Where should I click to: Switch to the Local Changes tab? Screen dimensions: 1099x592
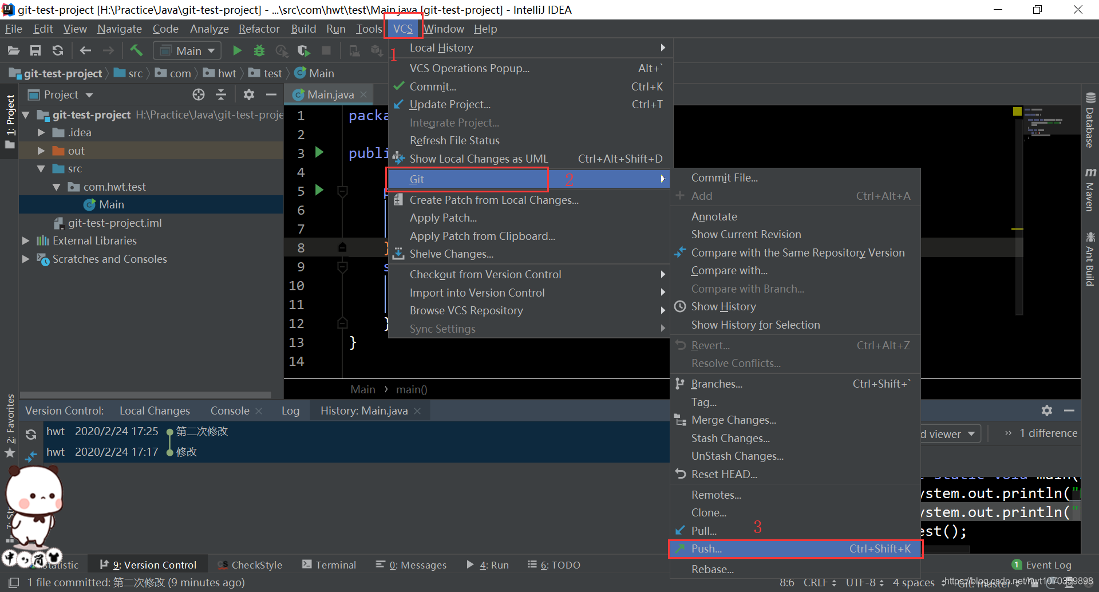pos(155,411)
